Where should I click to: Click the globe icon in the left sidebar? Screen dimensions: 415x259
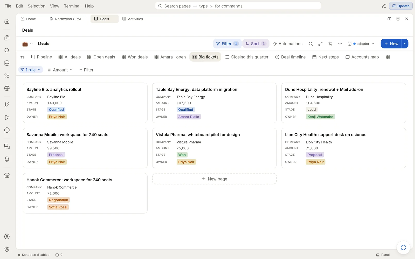pyautogui.click(x=7, y=88)
